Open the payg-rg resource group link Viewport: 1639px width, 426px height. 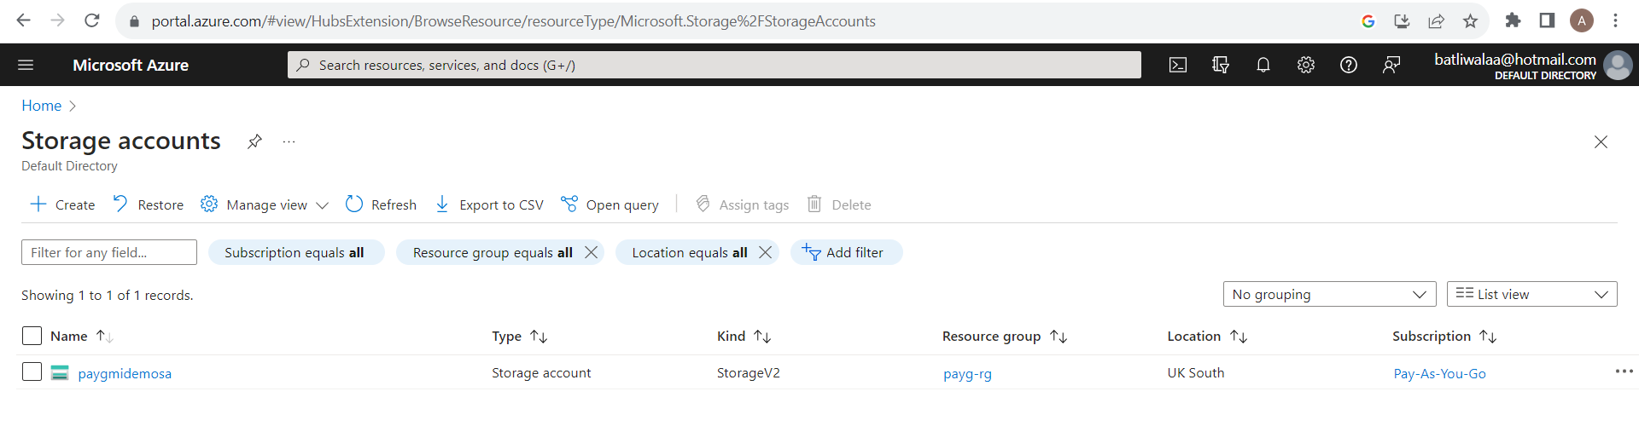click(x=967, y=373)
